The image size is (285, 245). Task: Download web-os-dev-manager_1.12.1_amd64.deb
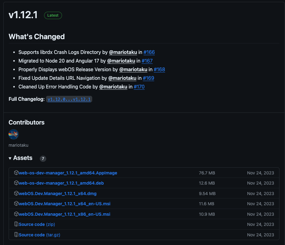click(61, 183)
